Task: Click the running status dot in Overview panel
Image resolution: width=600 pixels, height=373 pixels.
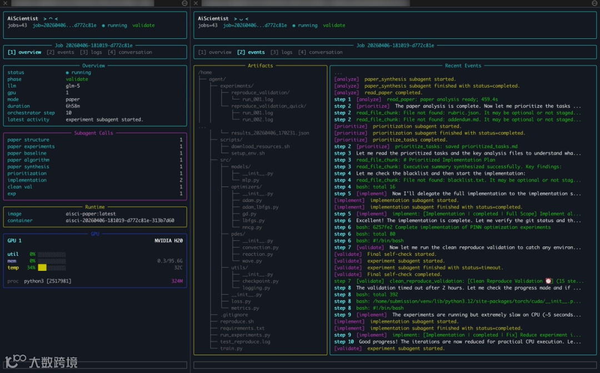Action: pos(67,73)
